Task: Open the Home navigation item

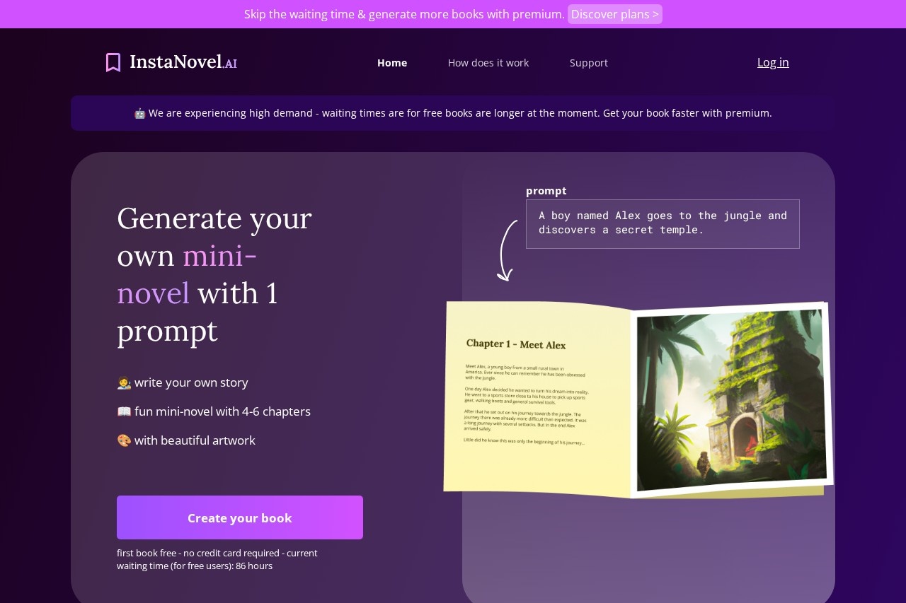Action: pyautogui.click(x=392, y=63)
